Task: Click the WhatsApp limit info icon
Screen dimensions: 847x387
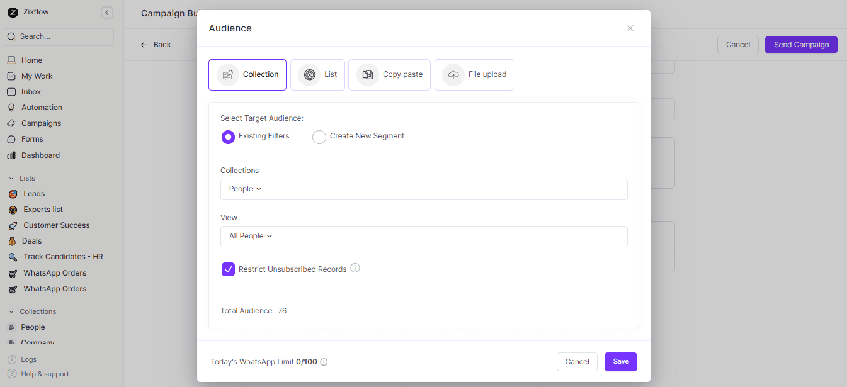Action: [324, 362]
